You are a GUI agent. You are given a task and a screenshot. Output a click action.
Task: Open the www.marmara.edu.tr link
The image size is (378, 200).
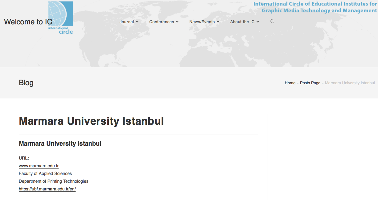click(x=39, y=166)
